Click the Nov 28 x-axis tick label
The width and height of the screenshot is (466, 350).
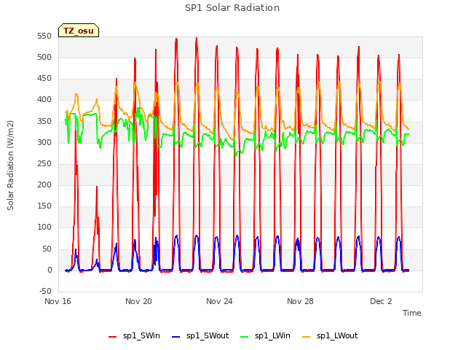pos(300,301)
